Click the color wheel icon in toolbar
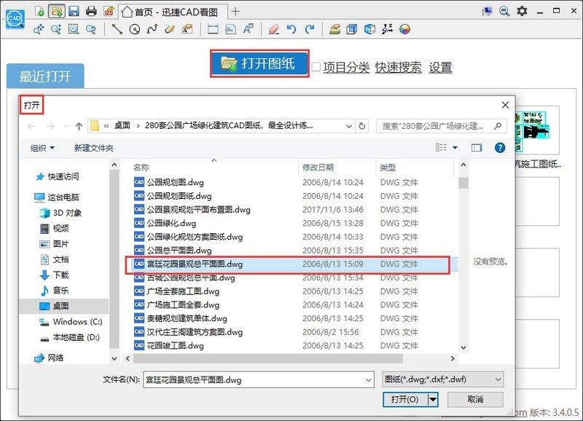 pyautogui.click(x=405, y=29)
